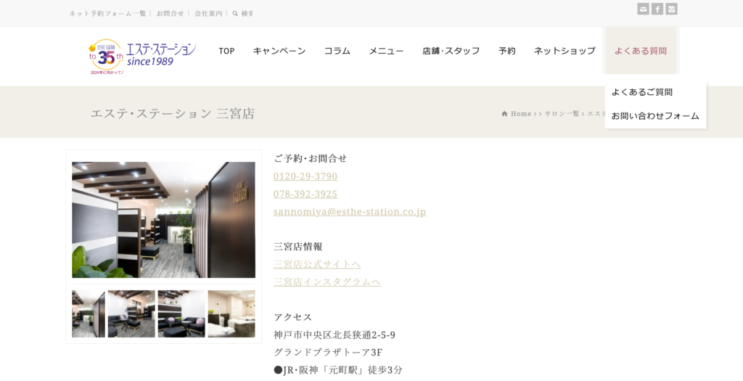Expand the よくある質問 dropdown menu
This screenshot has width=743, height=381.
[641, 51]
